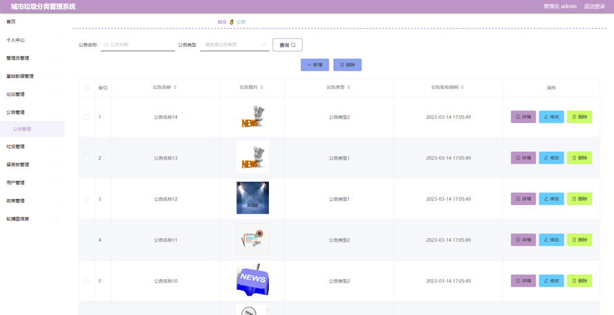The height and width of the screenshot is (315, 614).
Task: Click the search magnifier in 公告名称 field
Action: (106, 45)
